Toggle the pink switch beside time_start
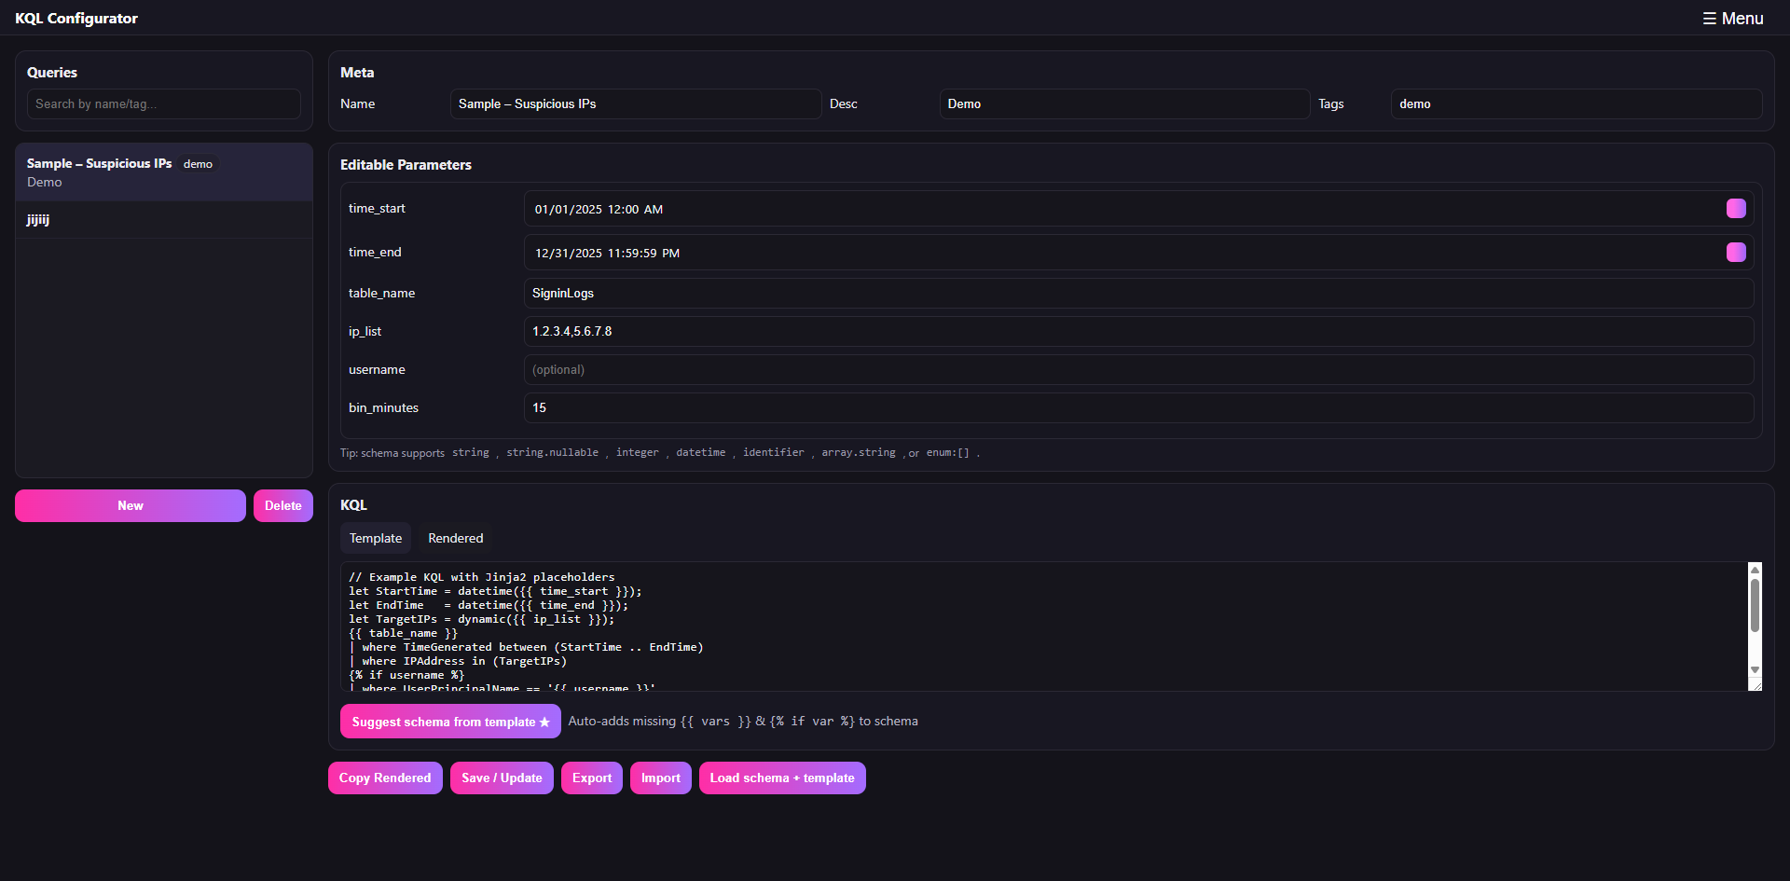Screen dimensions: 1790x881 tap(1735, 209)
